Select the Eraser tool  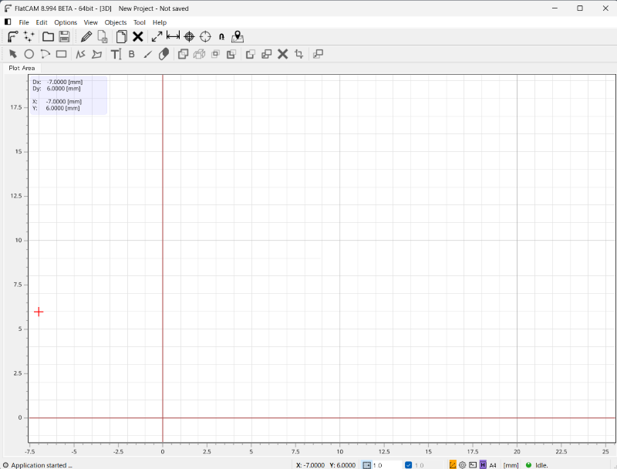click(x=164, y=54)
